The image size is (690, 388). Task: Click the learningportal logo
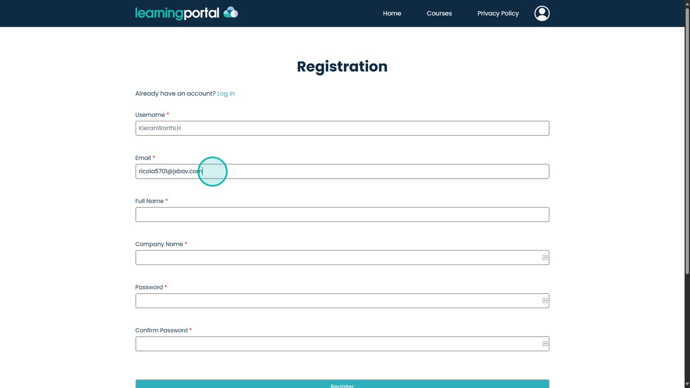click(187, 13)
